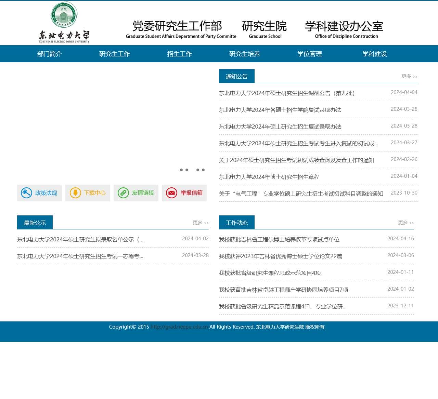Viewport: 438px width, 399px height.
Task: Open the 部门简介 menu
Action: tap(50, 54)
